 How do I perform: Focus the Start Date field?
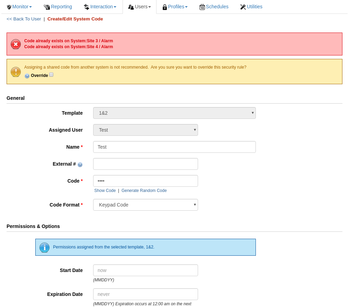pos(145,270)
